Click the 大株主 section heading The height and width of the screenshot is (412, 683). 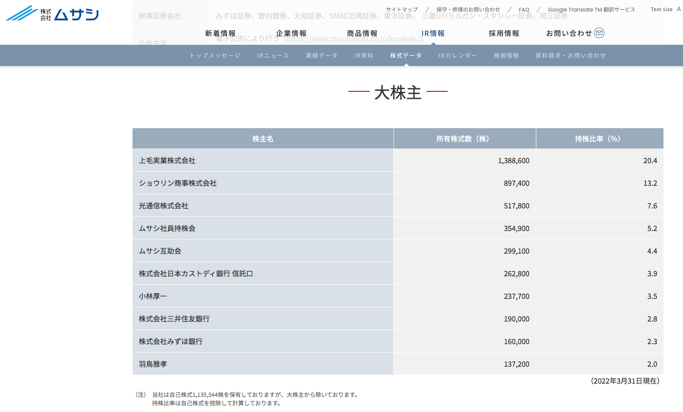398,93
